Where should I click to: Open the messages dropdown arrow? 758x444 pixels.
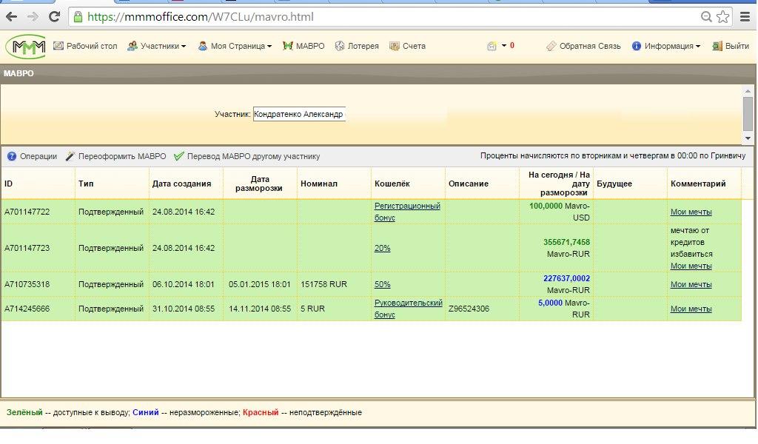click(503, 45)
